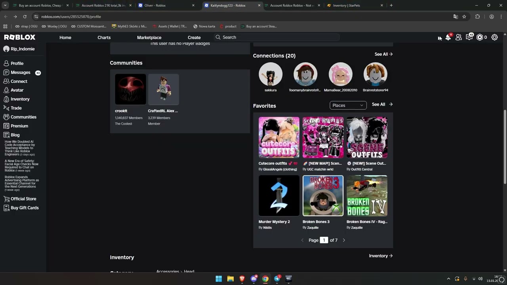Open the Broken Bones 3 thumbnail

pyautogui.click(x=323, y=196)
